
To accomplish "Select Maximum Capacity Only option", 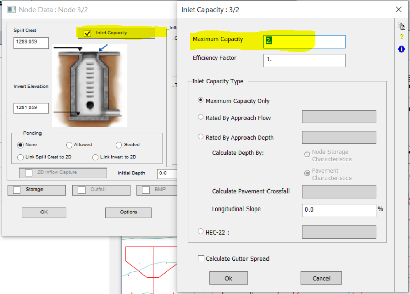I will [200, 100].
